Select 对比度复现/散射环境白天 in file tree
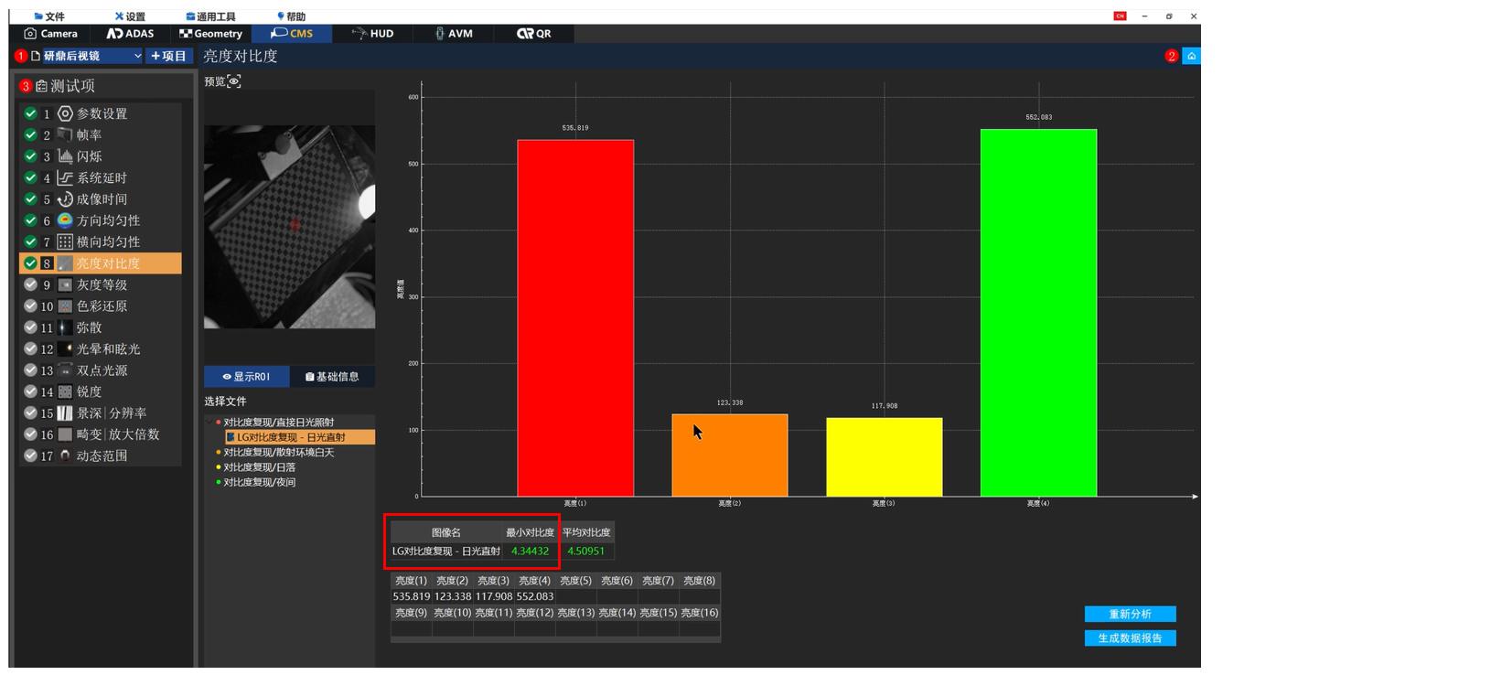 pyautogui.click(x=278, y=453)
